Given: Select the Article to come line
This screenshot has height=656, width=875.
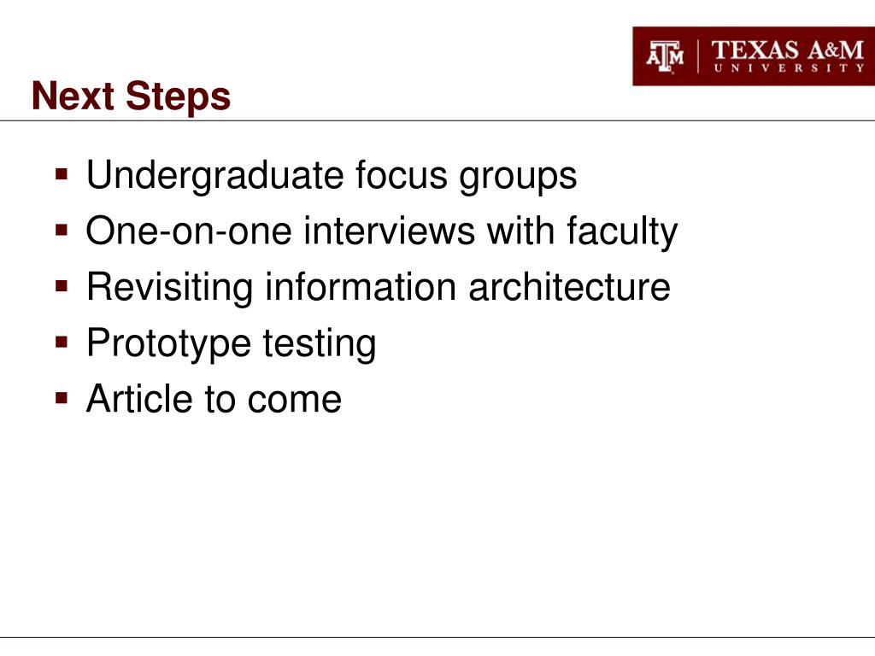Looking at the screenshot, I should (x=214, y=399).
